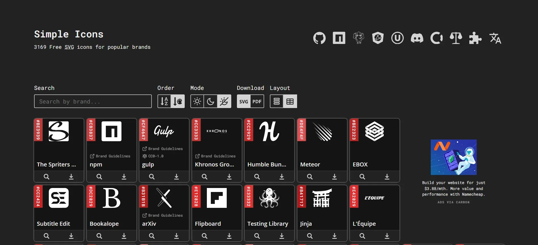Open gulp CC0-1.0 license link

point(153,156)
